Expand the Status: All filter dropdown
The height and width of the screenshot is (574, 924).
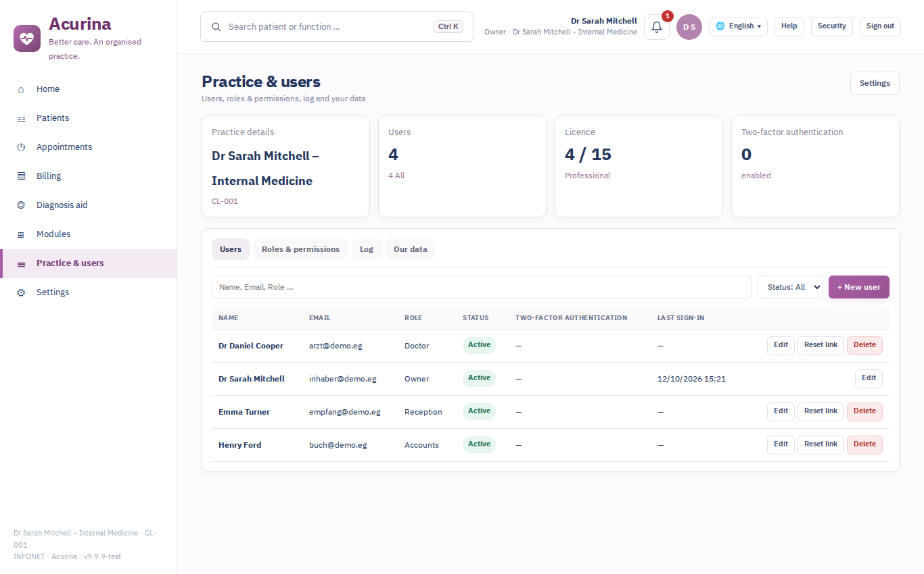tap(790, 287)
